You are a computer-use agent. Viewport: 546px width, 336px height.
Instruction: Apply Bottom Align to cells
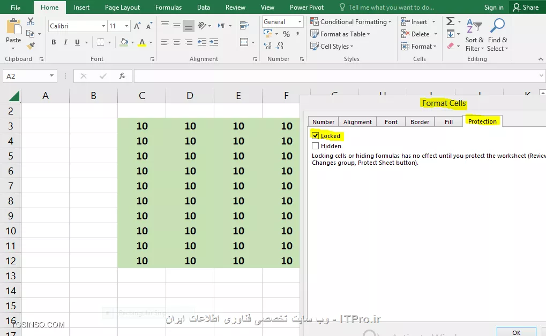tap(189, 26)
